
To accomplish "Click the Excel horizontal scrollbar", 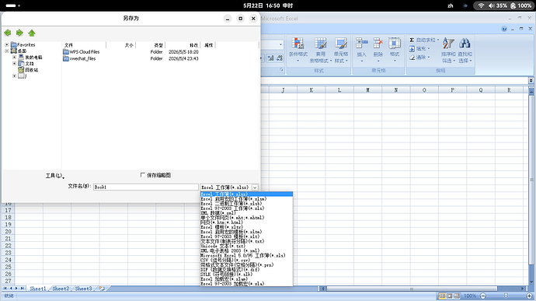I will 422,289.
